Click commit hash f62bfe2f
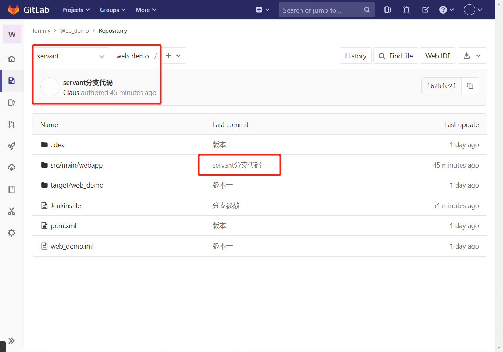This screenshot has width=503, height=352. [441, 86]
